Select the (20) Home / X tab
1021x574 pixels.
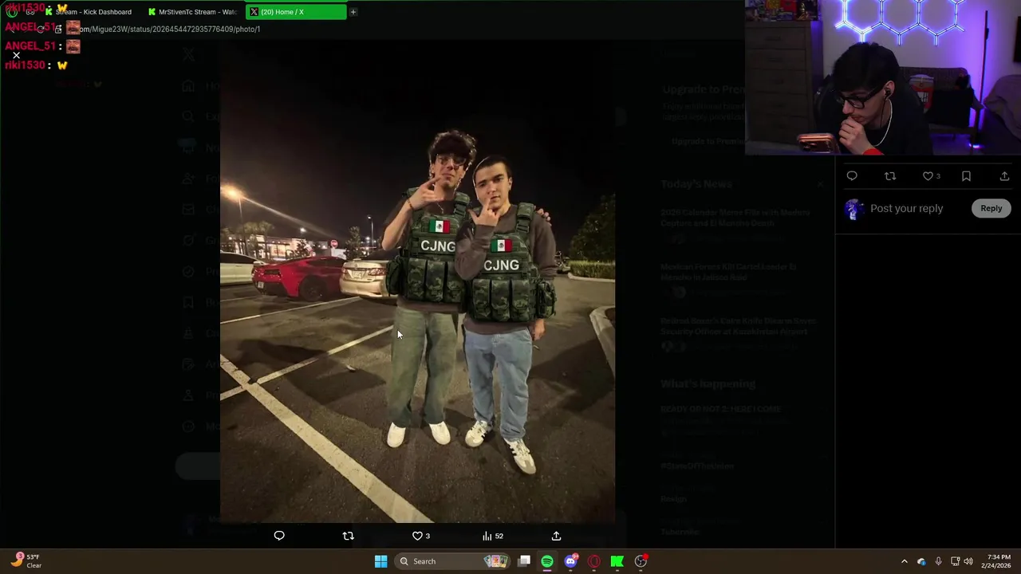295,12
